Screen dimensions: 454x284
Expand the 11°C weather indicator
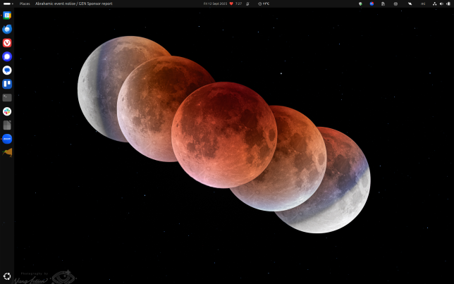point(264,4)
